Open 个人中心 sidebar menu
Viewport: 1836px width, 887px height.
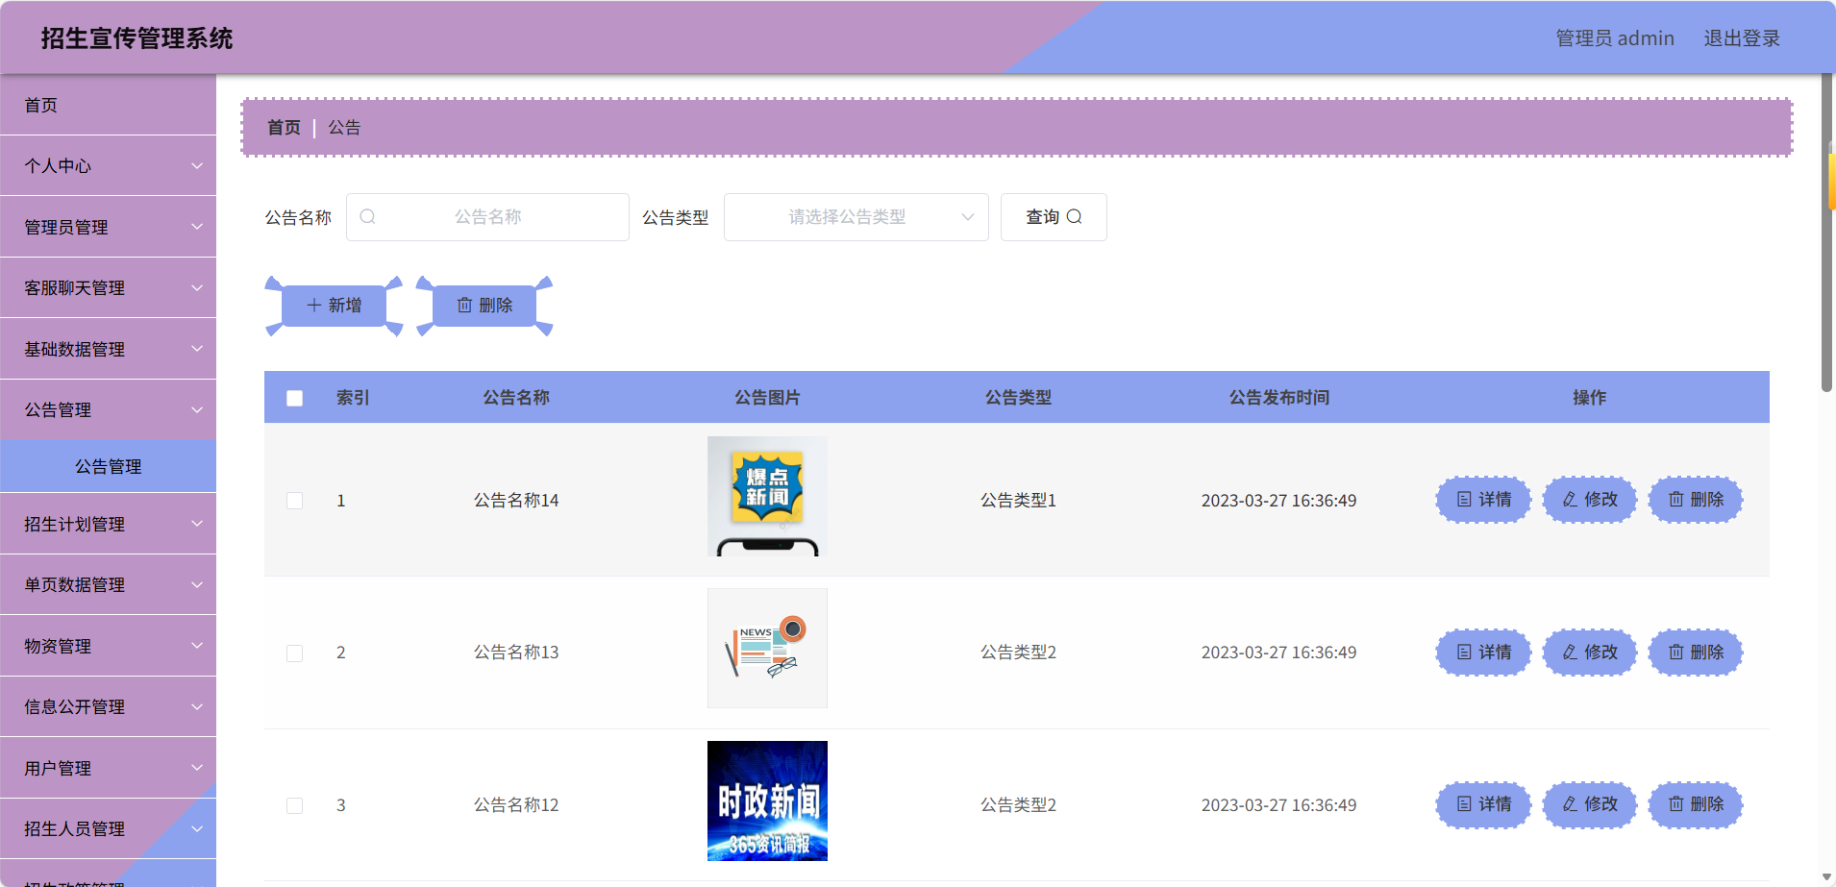108,165
